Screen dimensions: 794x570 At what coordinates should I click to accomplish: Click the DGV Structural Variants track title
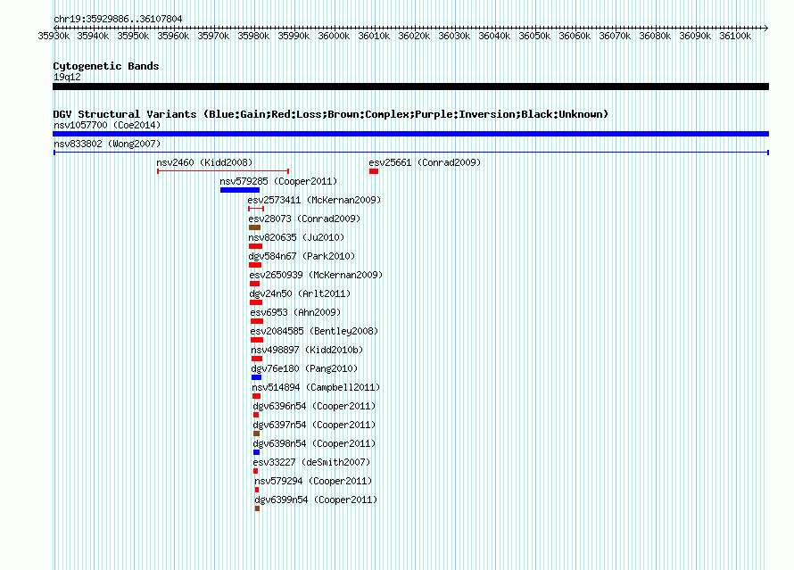pos(331,114)
